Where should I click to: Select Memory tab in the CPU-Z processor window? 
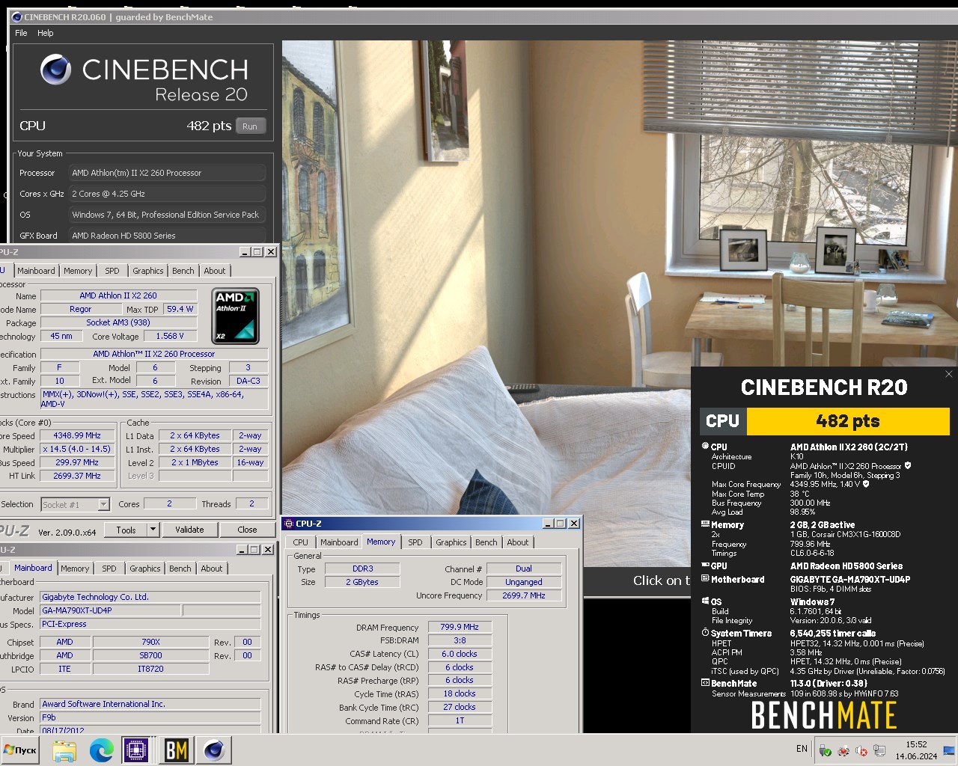point(78,271)
